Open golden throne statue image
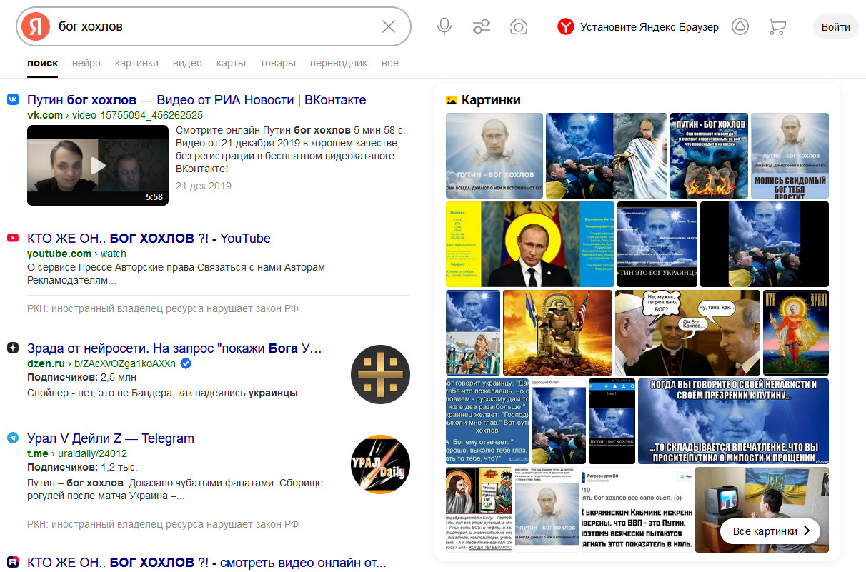This screenshot has width=866, height=572. [x=557, y=333]
